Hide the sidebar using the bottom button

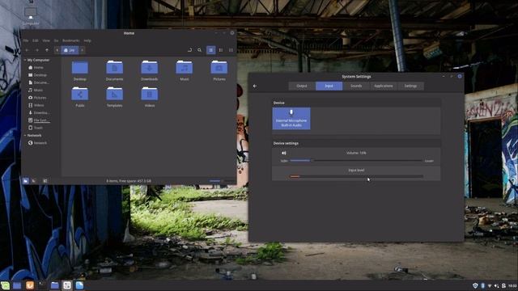45,181
